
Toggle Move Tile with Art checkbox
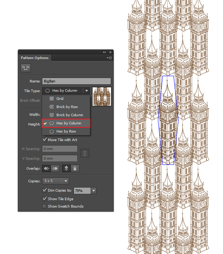coord(44,140)
